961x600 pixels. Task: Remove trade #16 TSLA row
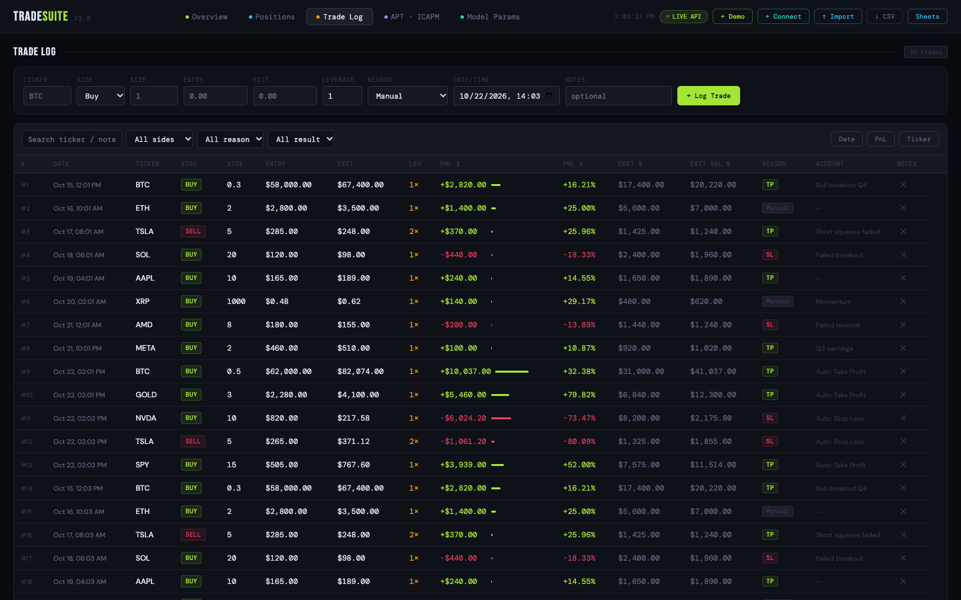903,535
